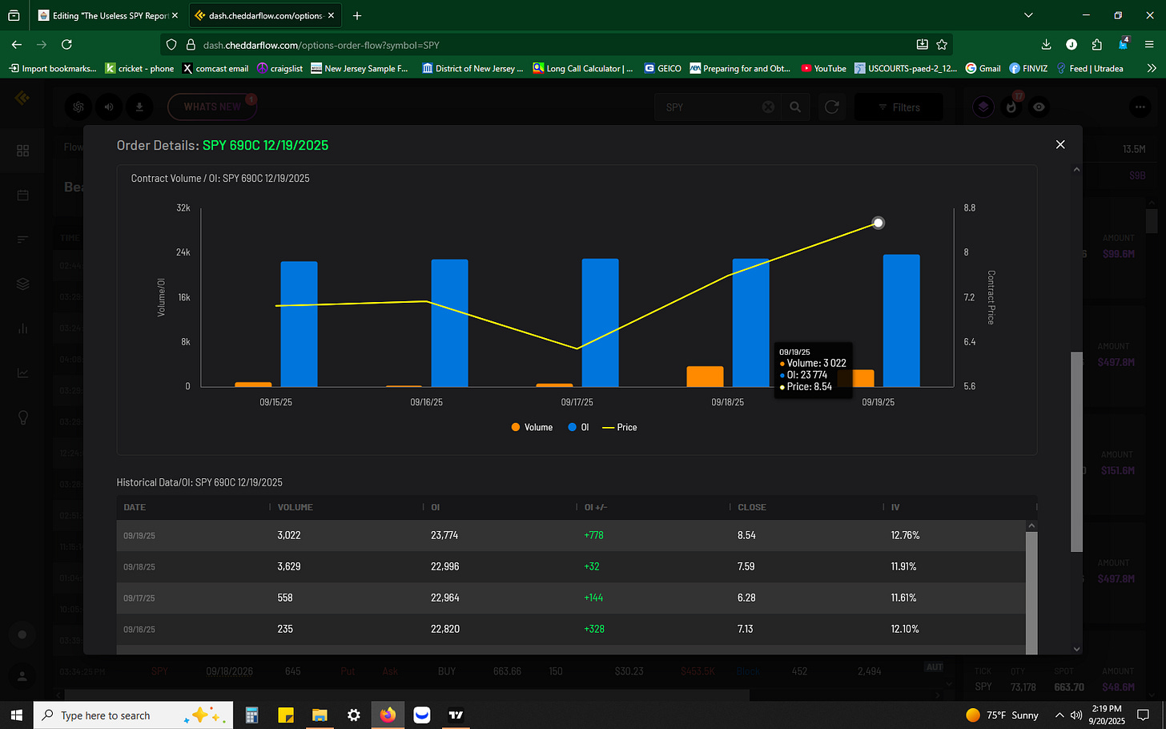This screenshot has width=1166, height=729.
Task: Open a new browser tab
Action: coord(357,15)
